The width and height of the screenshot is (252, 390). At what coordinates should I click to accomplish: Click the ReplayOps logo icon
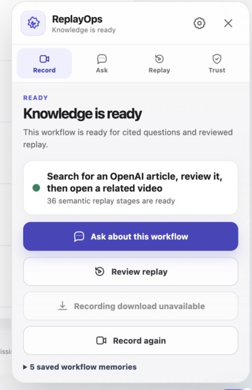pyautogui.click(x=33, y=23)
